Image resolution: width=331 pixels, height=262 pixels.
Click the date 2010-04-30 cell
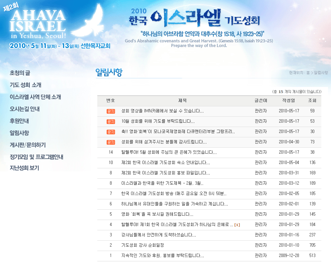pos(289,142)
